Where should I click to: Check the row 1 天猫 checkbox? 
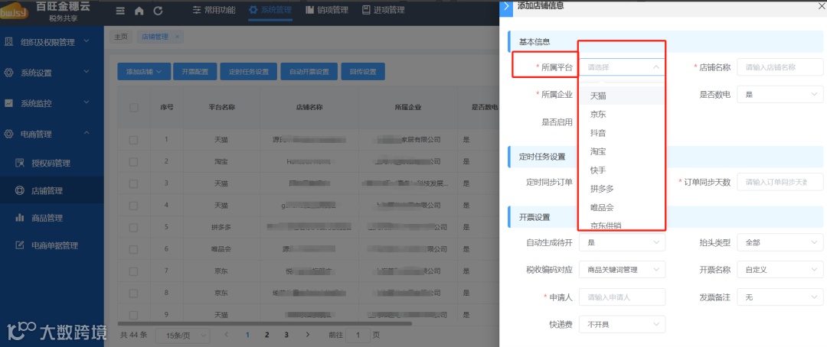pos(133,140)
